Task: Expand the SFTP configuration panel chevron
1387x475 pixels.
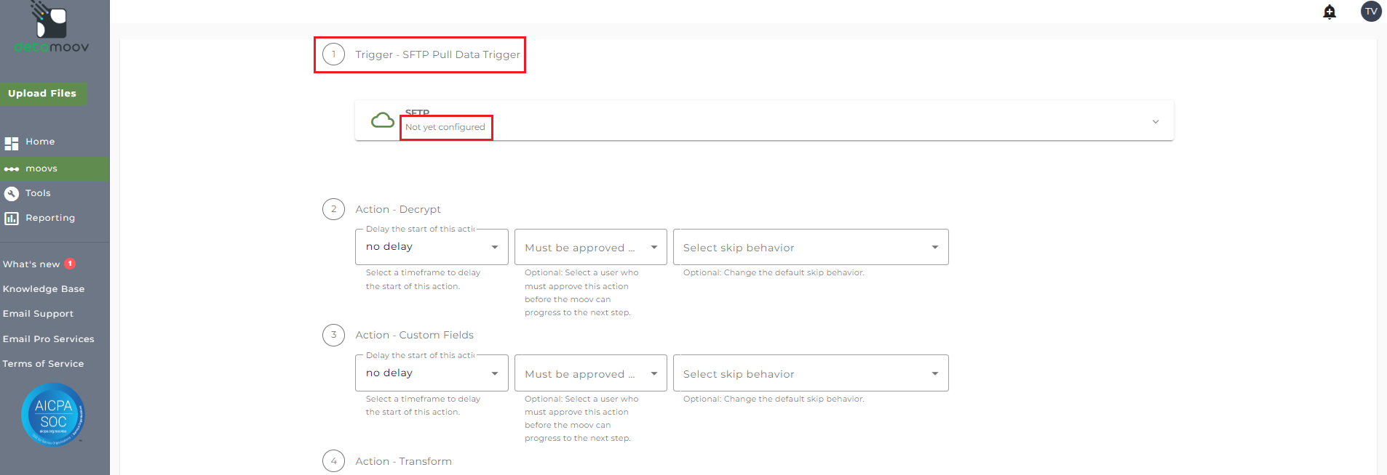Action: [x=1156, y=121]
